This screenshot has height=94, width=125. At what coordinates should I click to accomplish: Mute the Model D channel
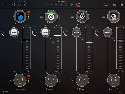(118, 72)
